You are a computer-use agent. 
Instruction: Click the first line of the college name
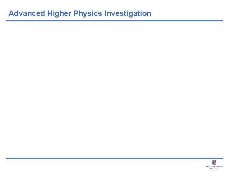pyautogui.click(x=214, y=166)
